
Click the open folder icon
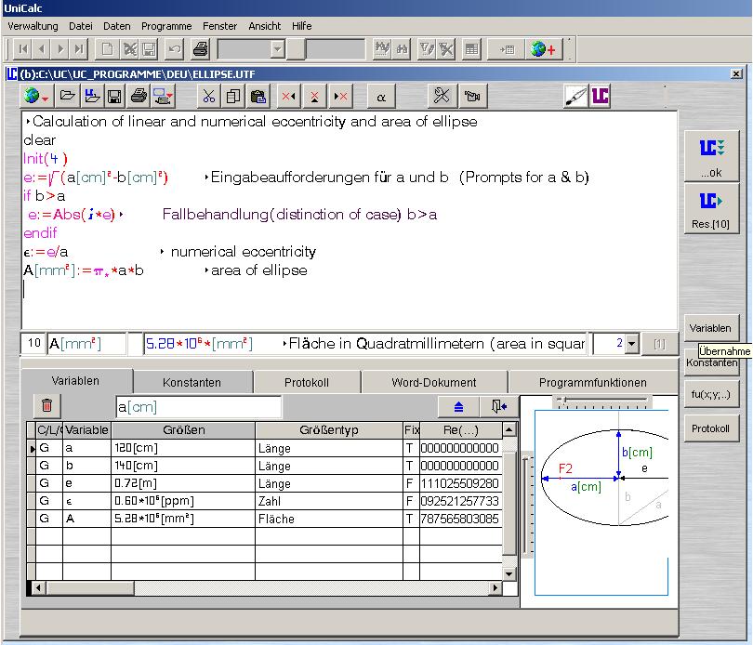coord(67,96)
